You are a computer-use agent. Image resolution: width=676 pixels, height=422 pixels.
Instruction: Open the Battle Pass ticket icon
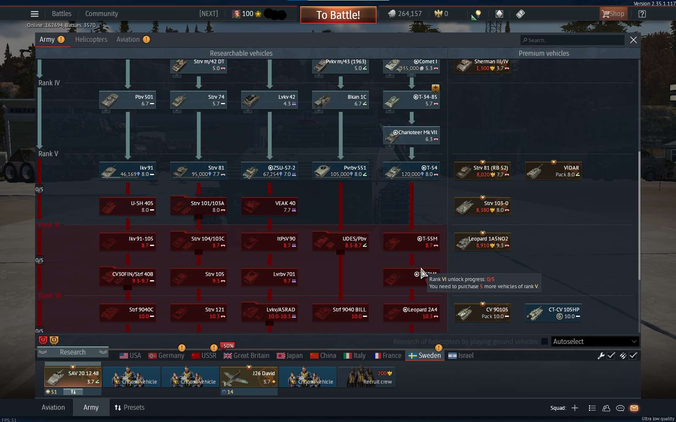[x=521, y=14]
